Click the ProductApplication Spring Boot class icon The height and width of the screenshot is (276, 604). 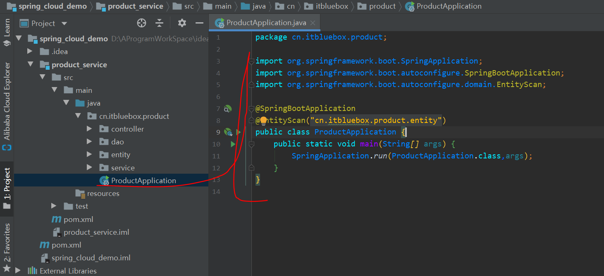[x=104, y=181]
